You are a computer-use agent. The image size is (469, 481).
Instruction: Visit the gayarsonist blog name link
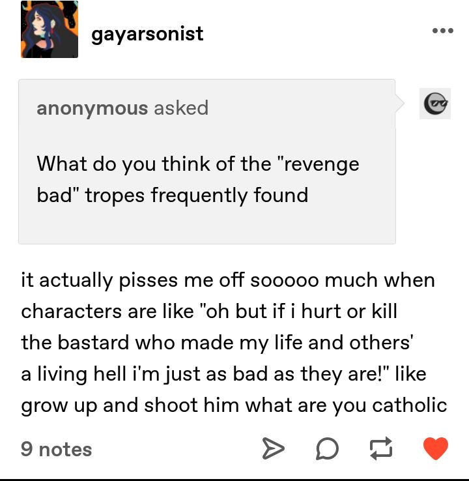coord(147,34)
